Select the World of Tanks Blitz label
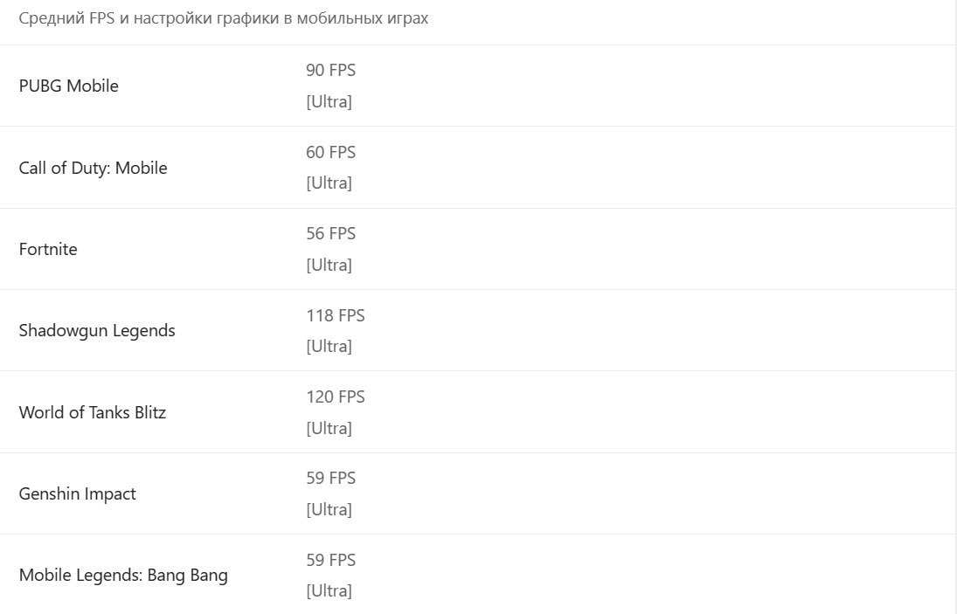Screen dimensions: 957x614 pos(92,412)
